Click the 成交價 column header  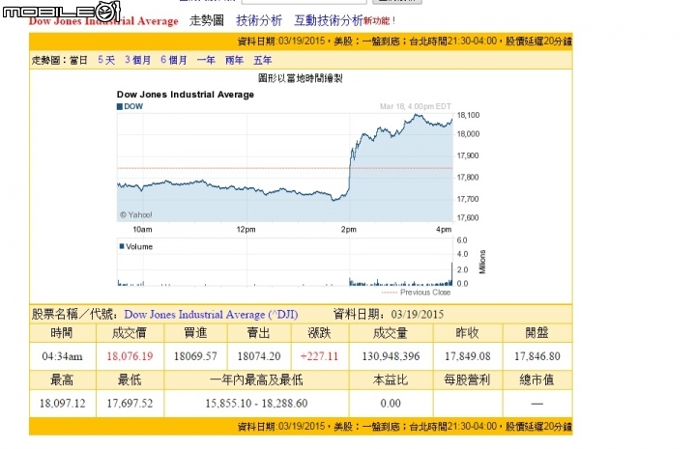click(x=130, y=333)
